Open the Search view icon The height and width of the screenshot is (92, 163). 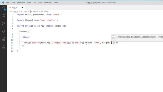(4, 16)
